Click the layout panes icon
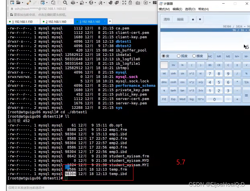This screenshot has width=250, height=191. (x=155, y=3)
